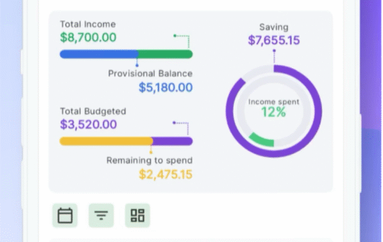Click the Saving label above donut chart
383x242 pixels.
tap(274, 27)
